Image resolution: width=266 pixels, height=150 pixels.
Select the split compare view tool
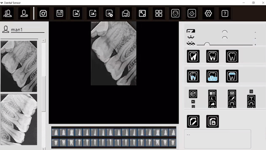(x=212, y=93)
